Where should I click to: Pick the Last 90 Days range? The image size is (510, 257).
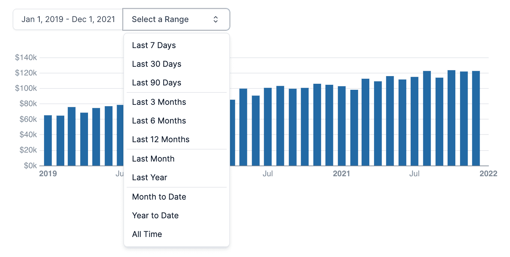pyautogui.click(x=156, y=83)
